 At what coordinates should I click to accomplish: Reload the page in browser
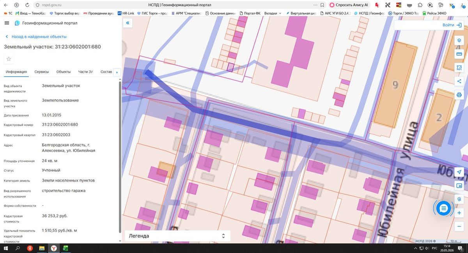coord(27,5)
